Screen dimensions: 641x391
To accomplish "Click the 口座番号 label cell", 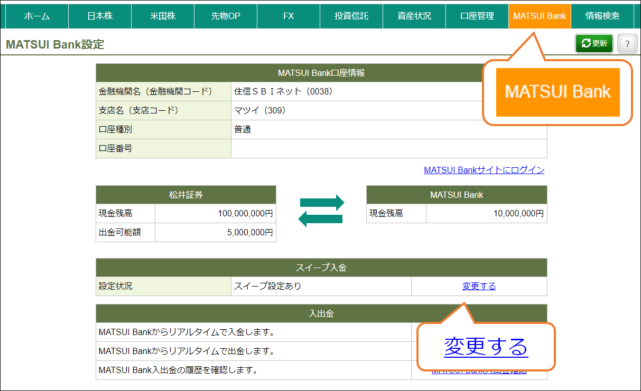I will click(163, 149).
